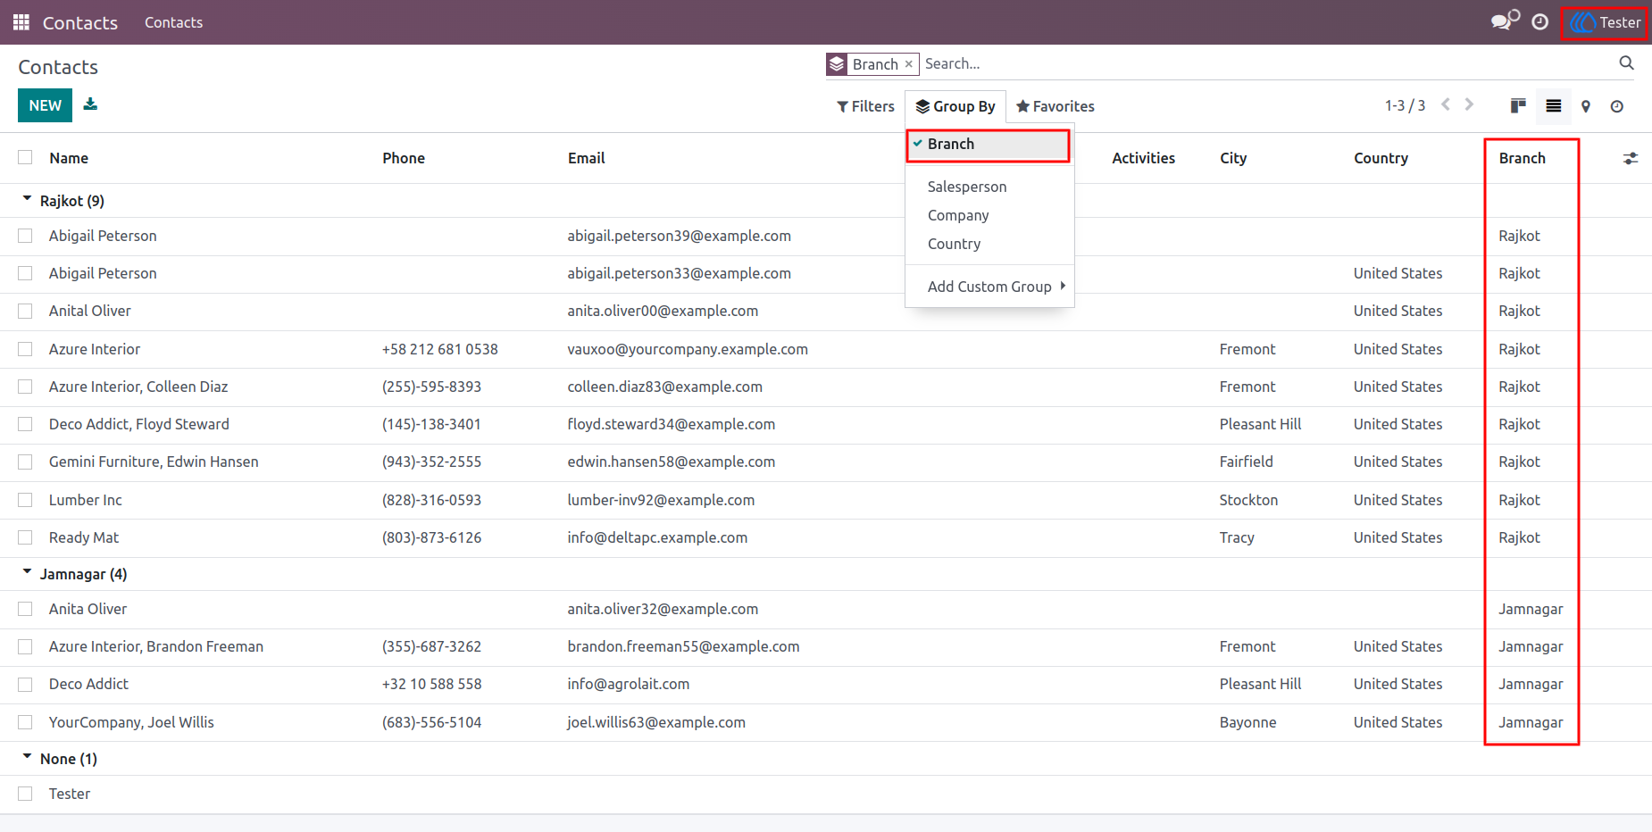The height and width of the screenshot is (832, 1652).
Task: Go to next page arrow
Action: [x=1470, y=105]
